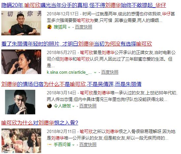Expand the dropdown arrow next to 搜狐网
Image resolution: width=181 pixels, height=154 pixels.
(69, 28)
